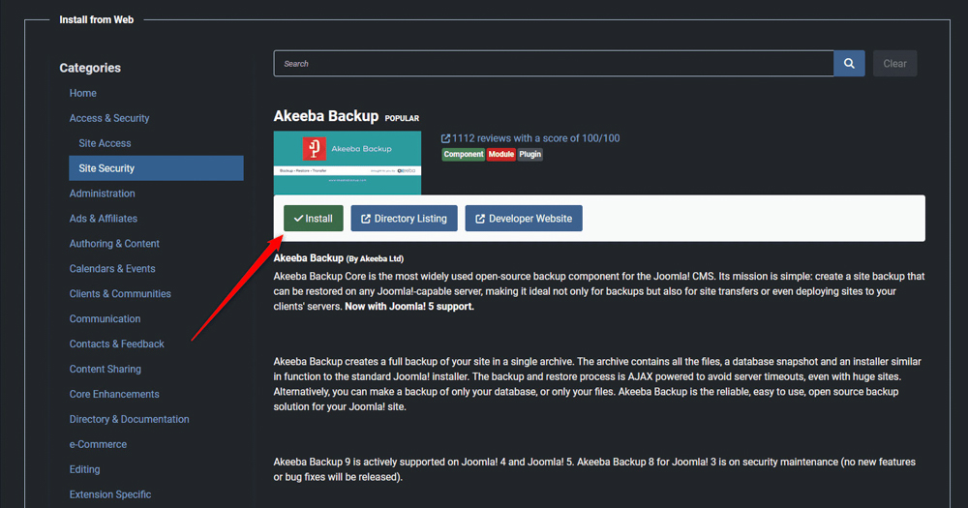Select Site Access subcategory
Image resolution: width=968 pixels, height=508 pixels.
[105, 143]
